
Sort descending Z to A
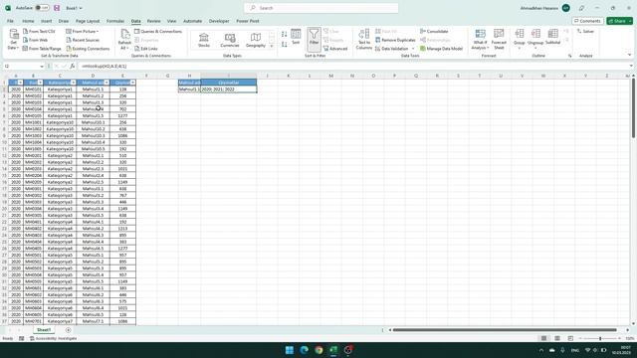pos(284,44)
